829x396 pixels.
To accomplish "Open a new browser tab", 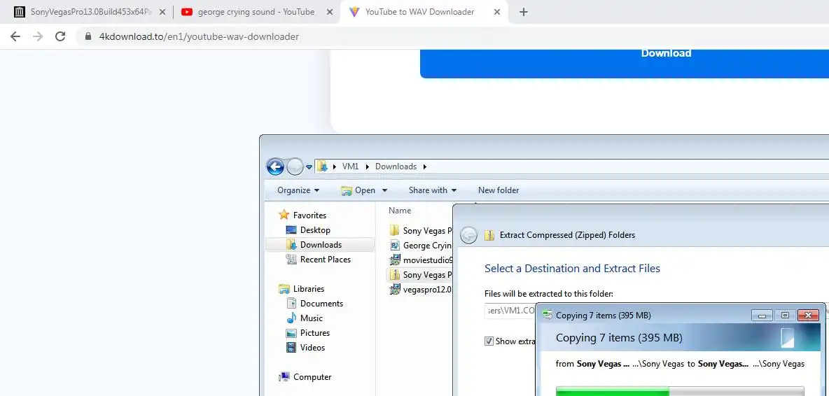I will coord(524,12).
